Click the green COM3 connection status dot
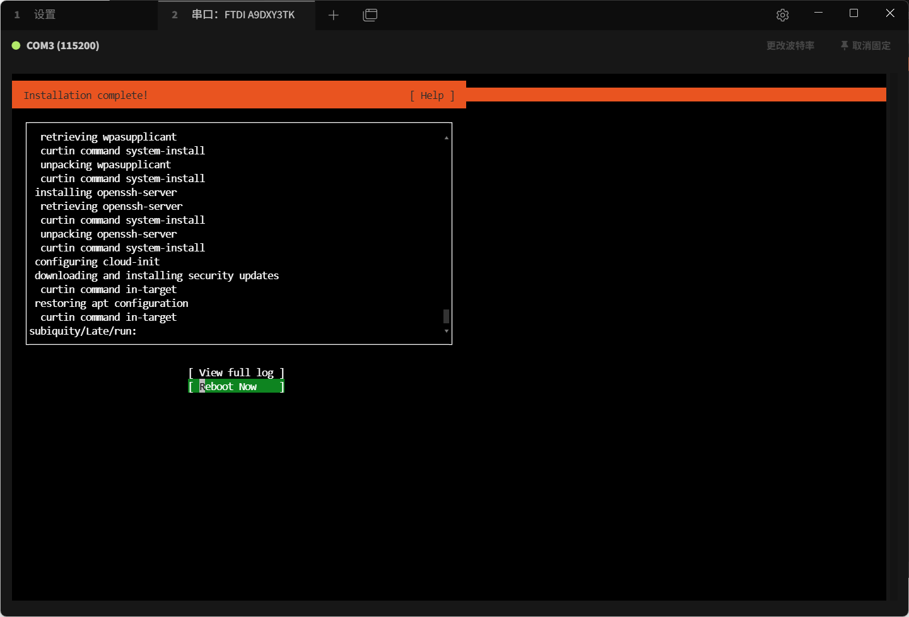 pyautogui.click(x=16, y=45)
